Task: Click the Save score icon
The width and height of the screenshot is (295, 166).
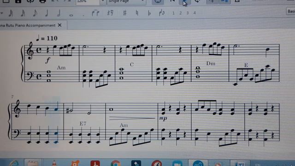Action: tap(18, 1)
